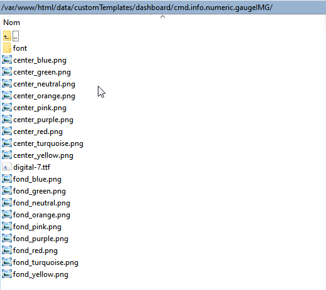Click the center_green.png image icon
Viewport: 326px width, 290px height.
7,72
